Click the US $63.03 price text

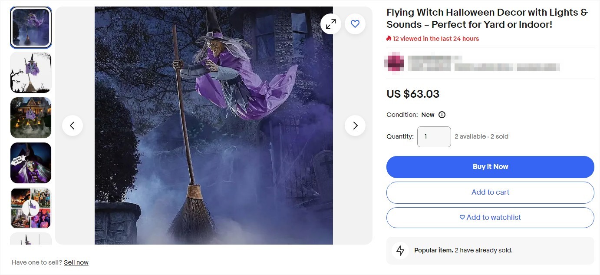412,94
